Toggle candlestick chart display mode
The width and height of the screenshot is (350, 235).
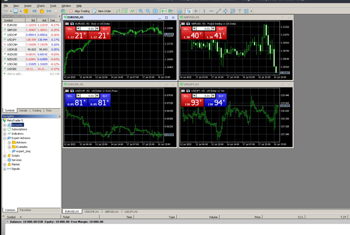point(125,11)
